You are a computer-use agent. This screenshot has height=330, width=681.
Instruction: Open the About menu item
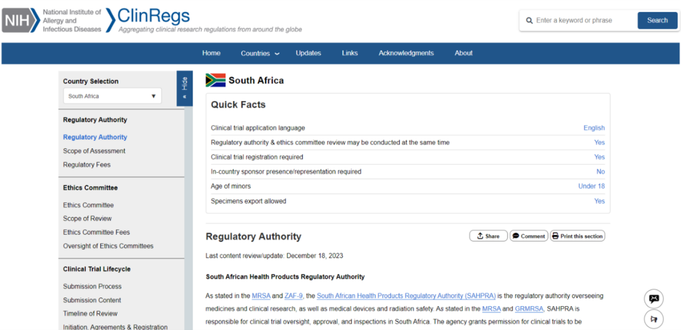pyautogui.click(x=464, y=53)
